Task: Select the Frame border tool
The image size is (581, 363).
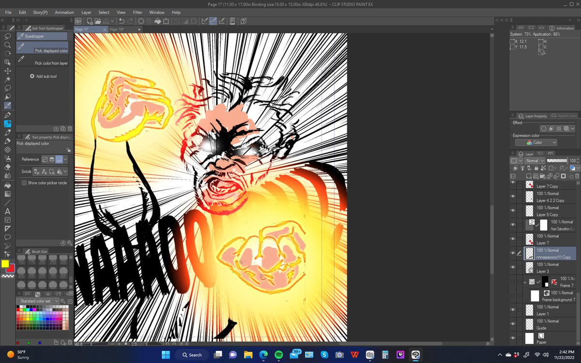Action: click(8, 220)
